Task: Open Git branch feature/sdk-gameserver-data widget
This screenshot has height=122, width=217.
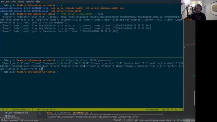Action: tap(154, 120)
